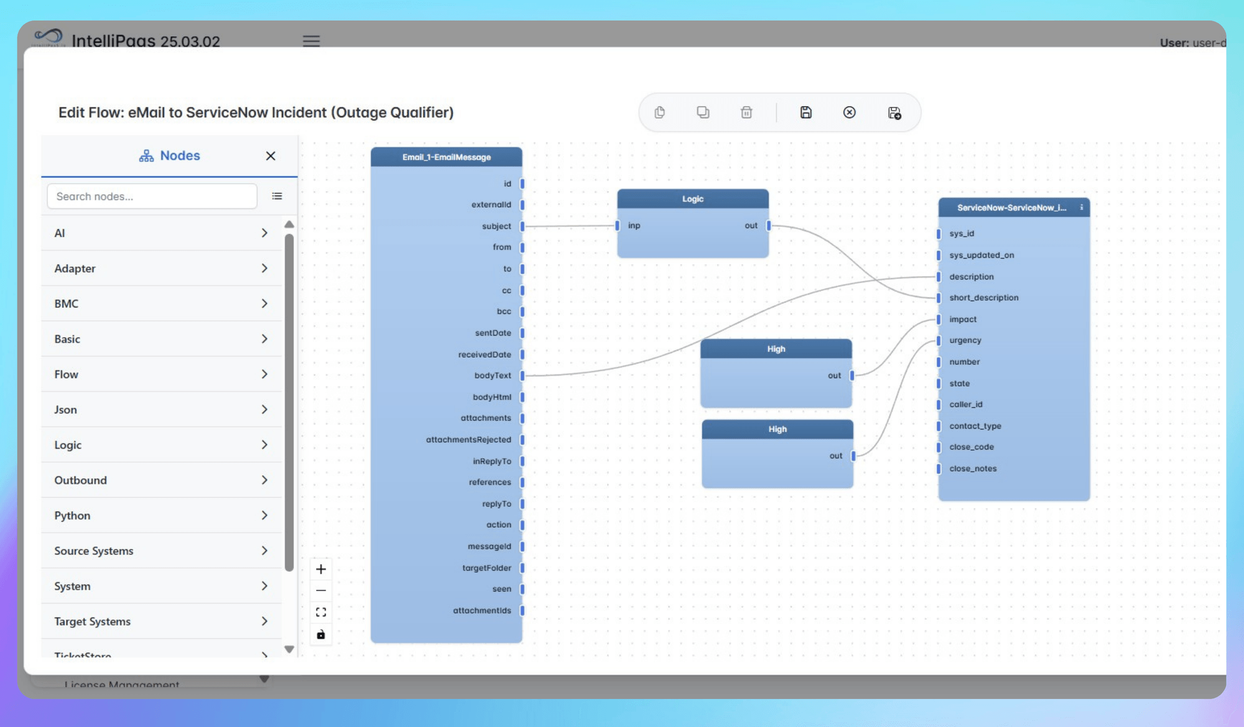Cancel editing via the circled X icon
The image size is (1244, 727).
point(849,112)
